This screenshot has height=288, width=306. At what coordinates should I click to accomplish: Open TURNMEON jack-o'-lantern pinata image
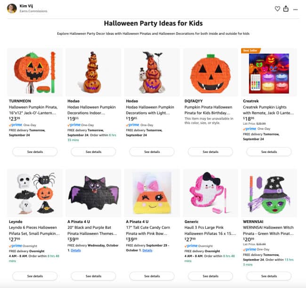click(x=35, y=72)
